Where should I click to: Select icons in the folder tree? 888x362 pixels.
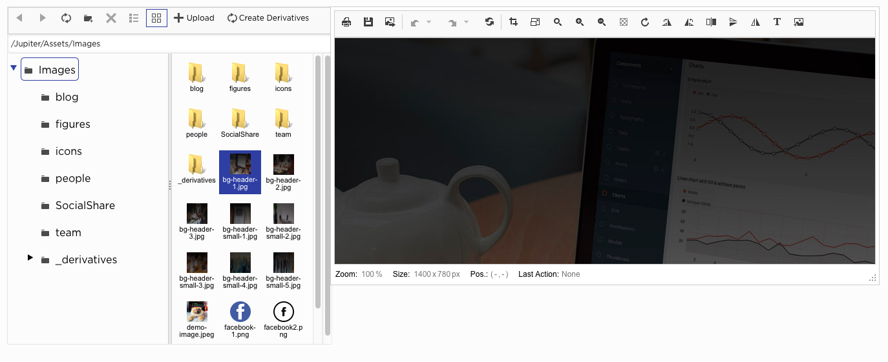point(61,151)
